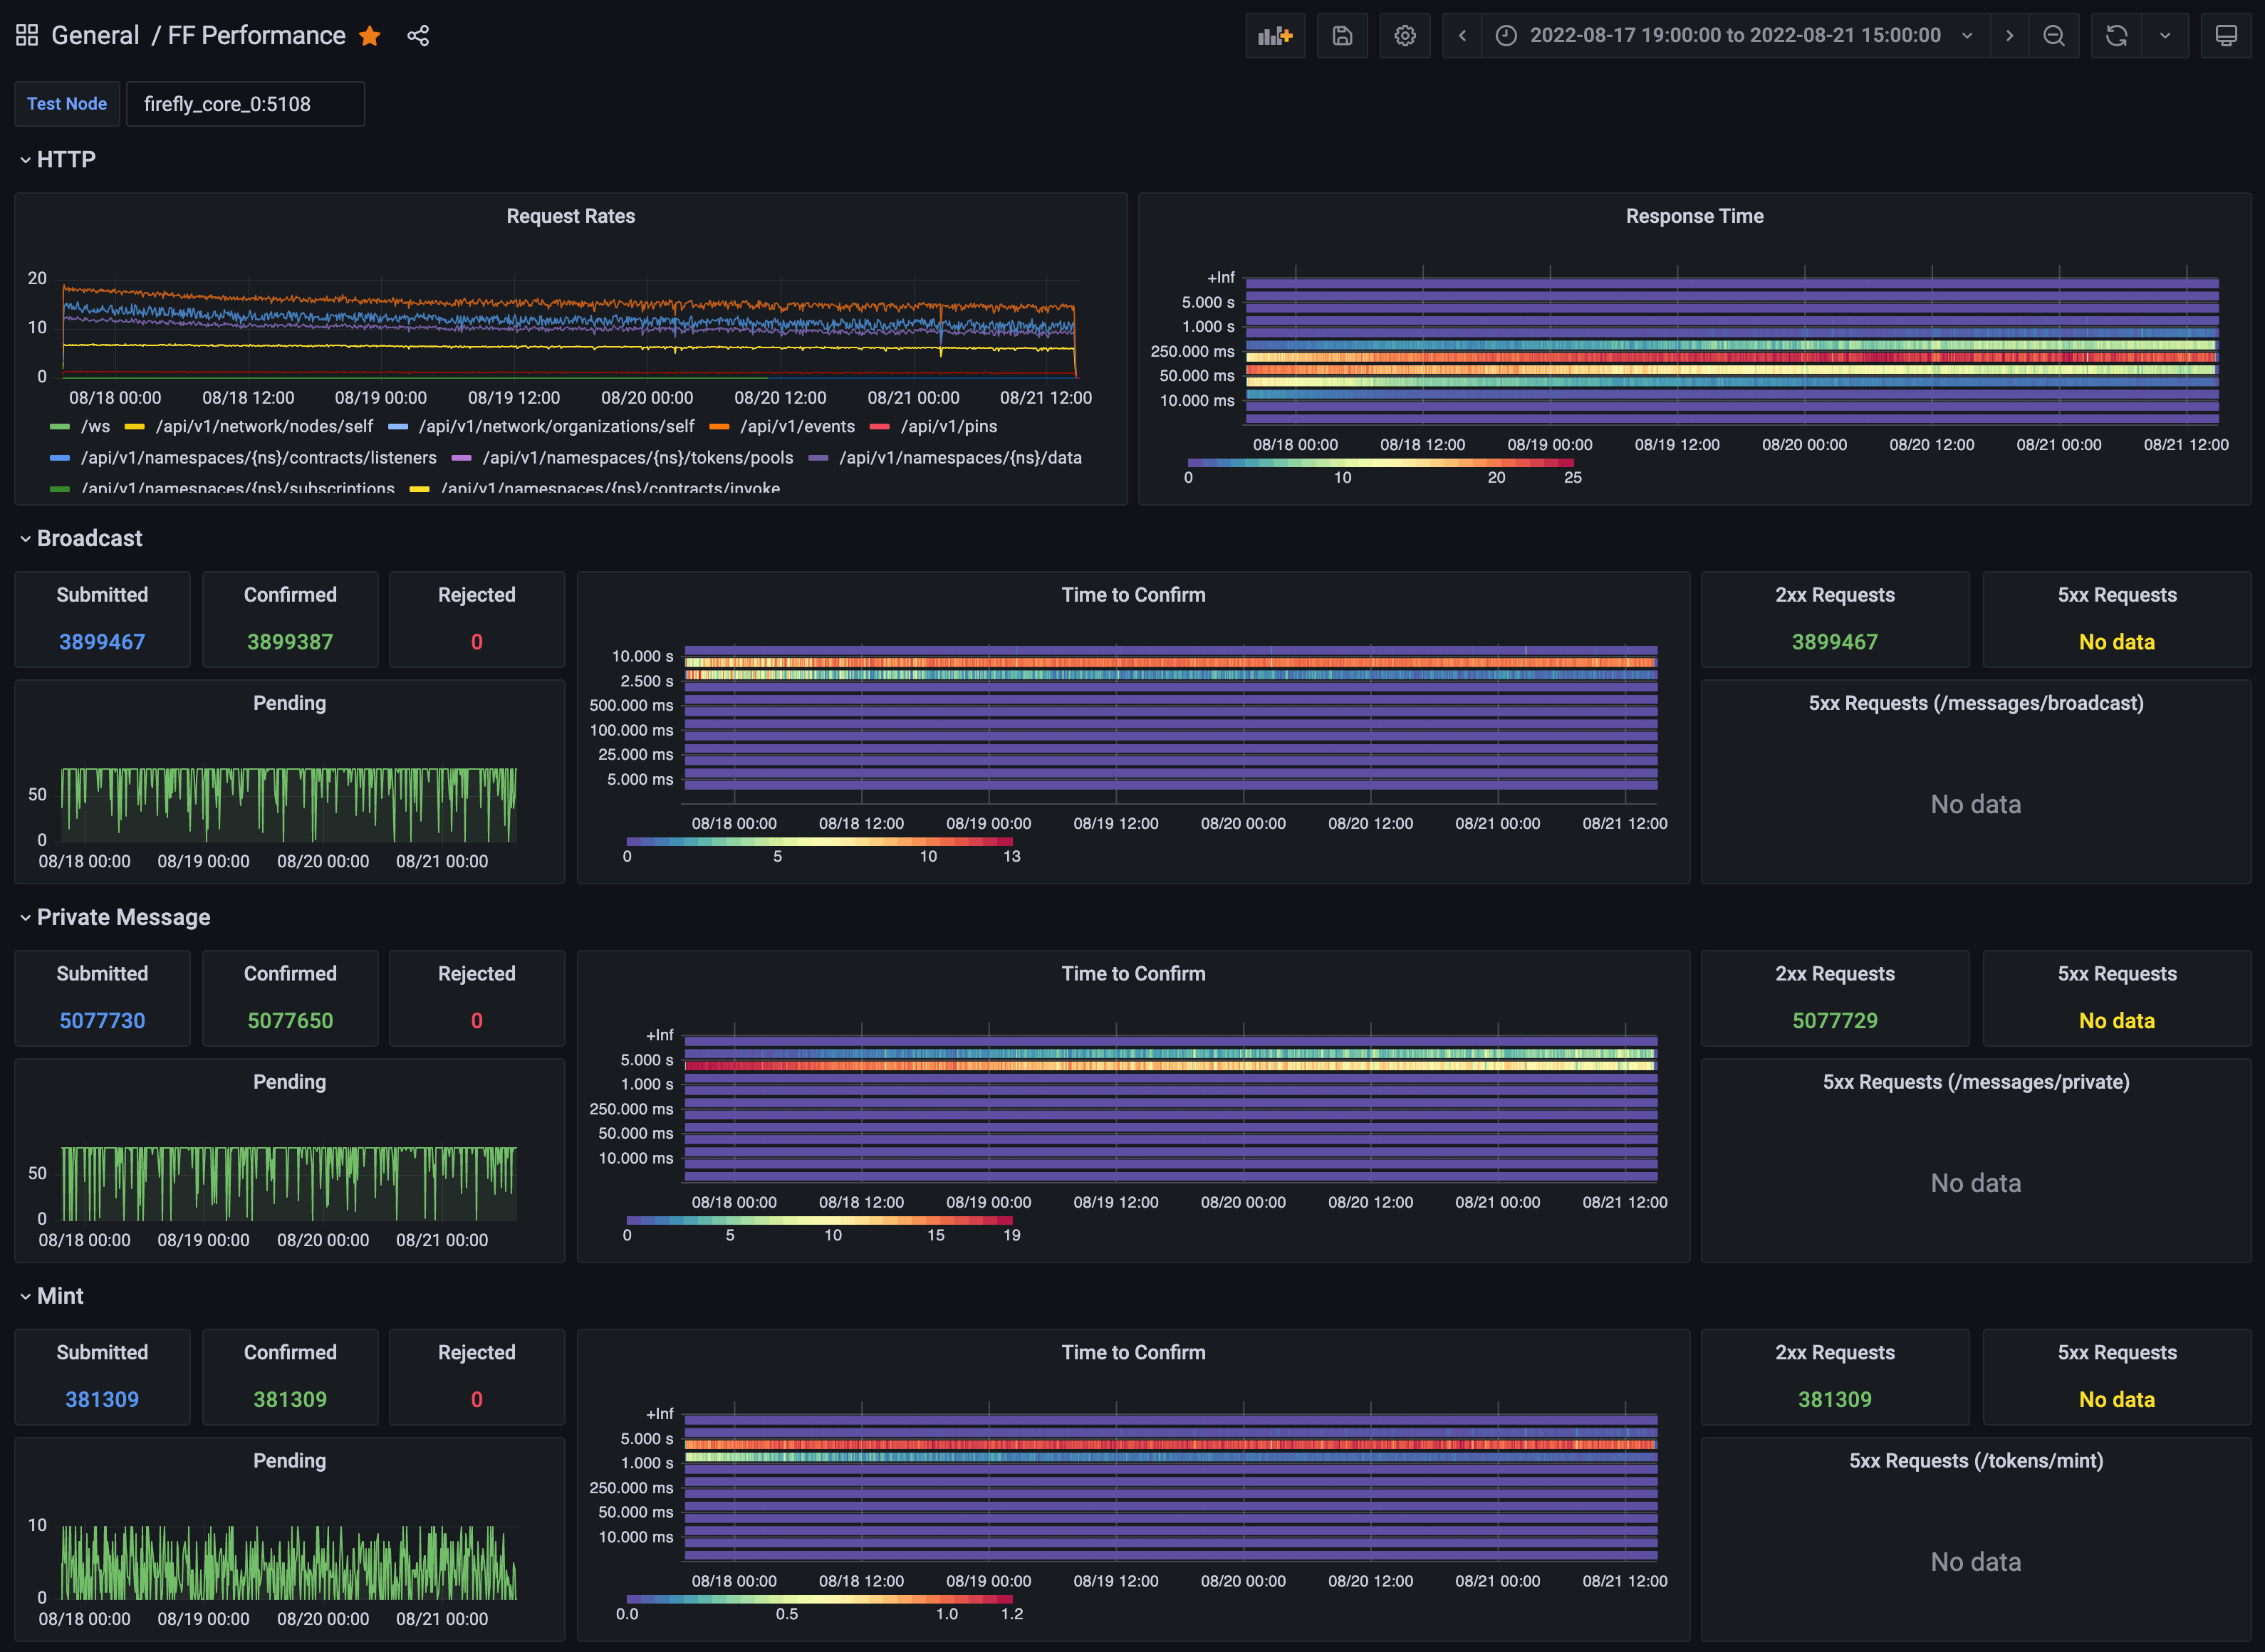Open 5xx Requests (/tokens/mint) panel title
Screen dimensions: 2265x1652
point(1975,1461)
